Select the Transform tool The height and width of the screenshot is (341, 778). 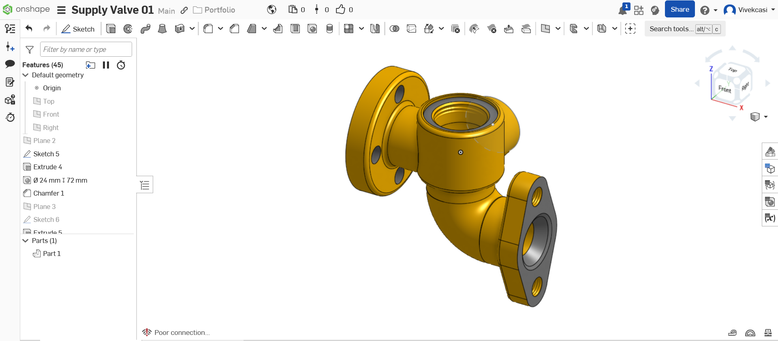click(x=429, y=29)
